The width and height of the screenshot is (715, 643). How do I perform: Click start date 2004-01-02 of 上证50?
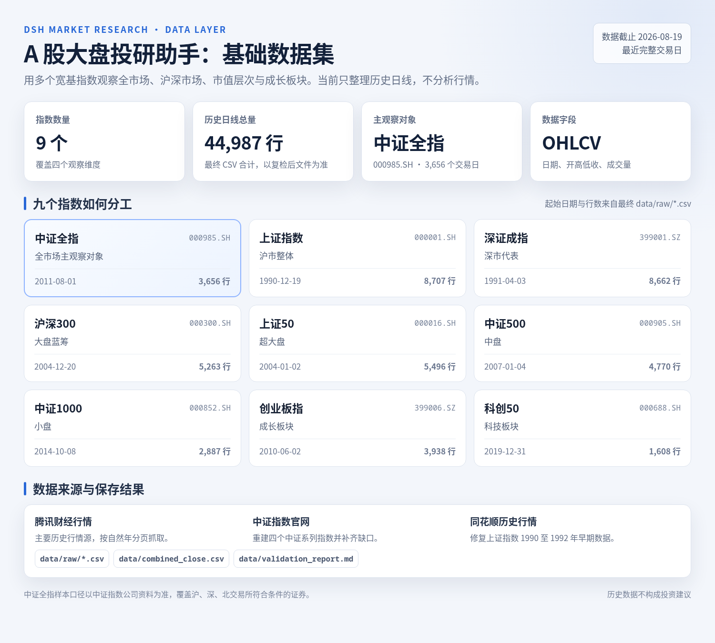tap(280, 367)
